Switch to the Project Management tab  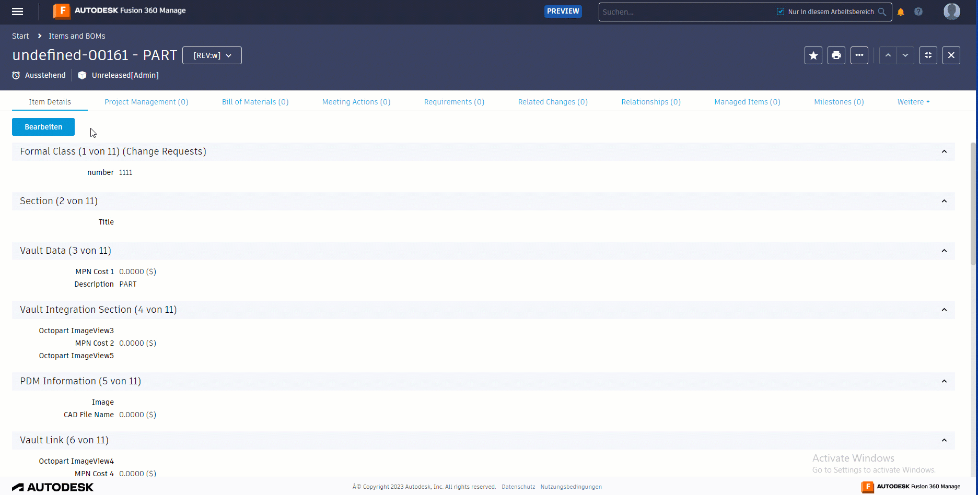[146, 102]
